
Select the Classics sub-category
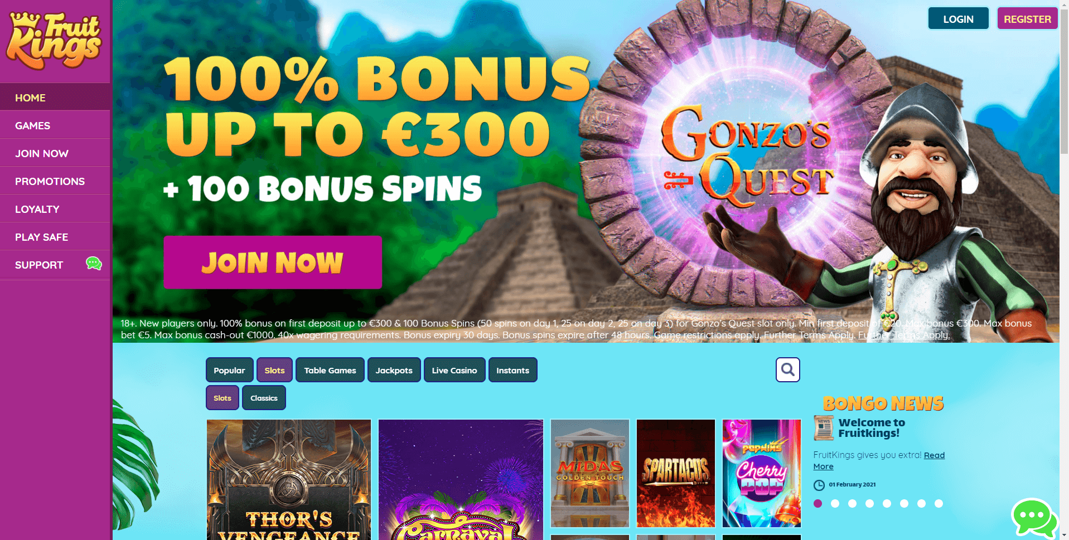(264, 398)
